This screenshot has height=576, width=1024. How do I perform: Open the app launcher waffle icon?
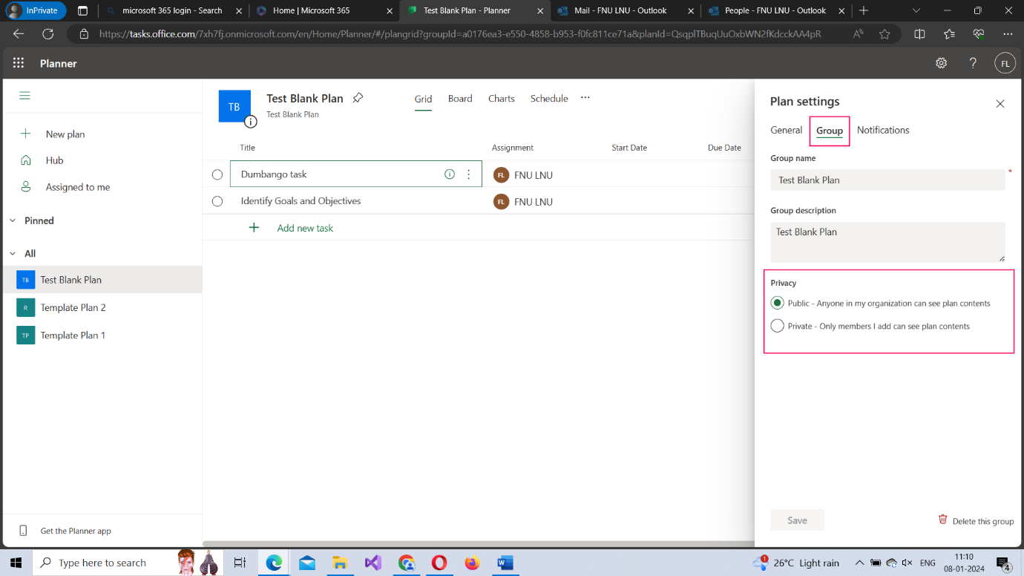pos(19,63)
